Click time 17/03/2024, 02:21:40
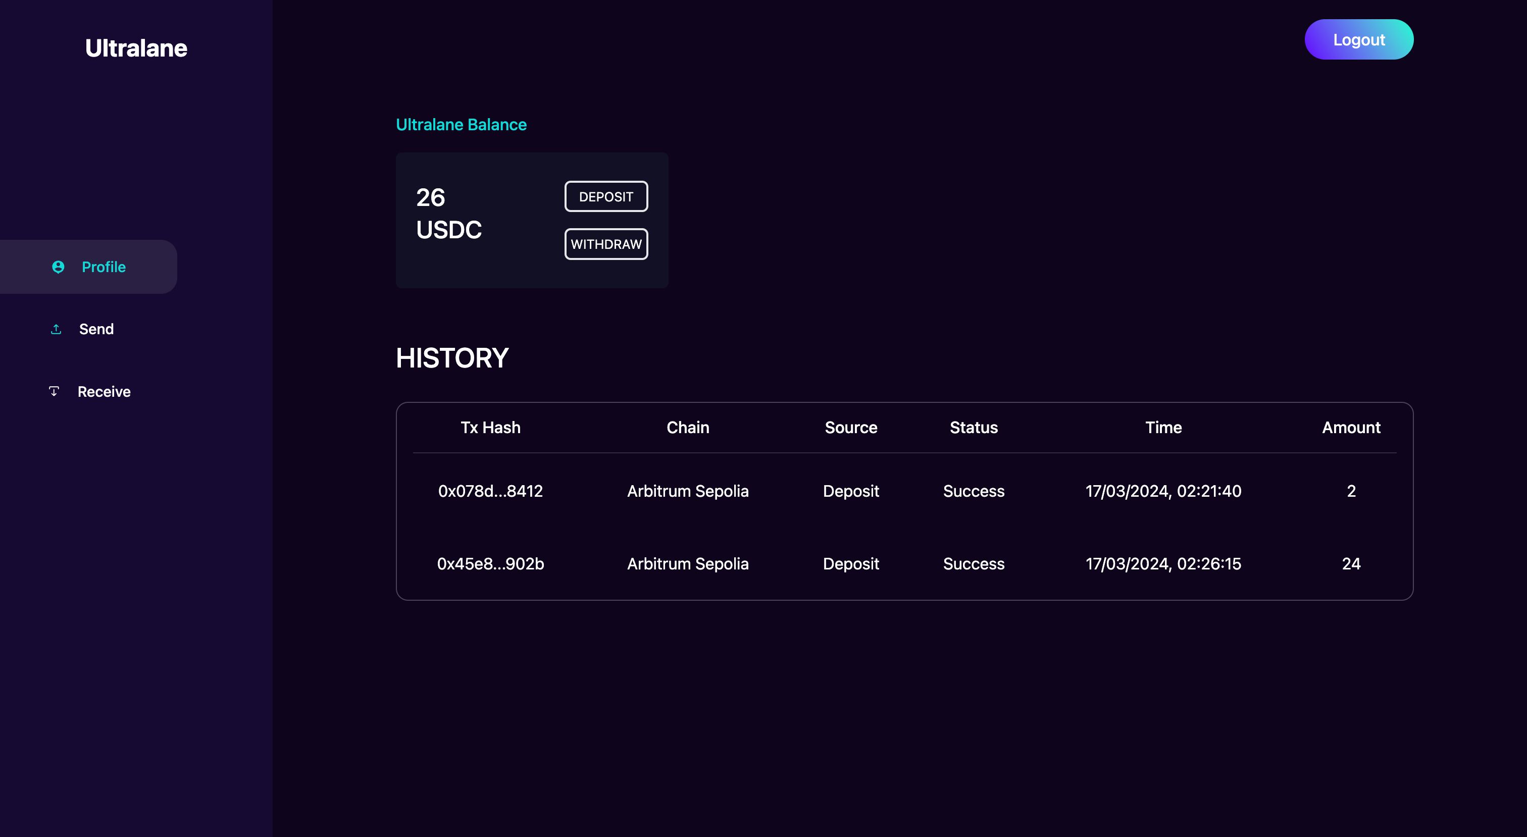Image resolution: width=1527 pixels, height=837 pixels. click(x=1163, y=491)
